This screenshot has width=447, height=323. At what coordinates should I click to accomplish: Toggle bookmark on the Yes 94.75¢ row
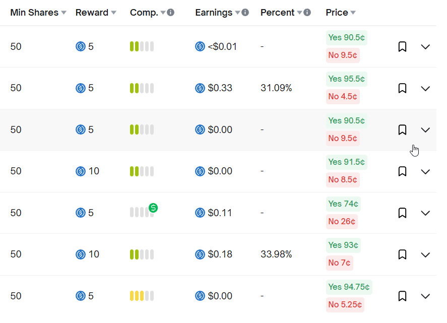(402, 296)
